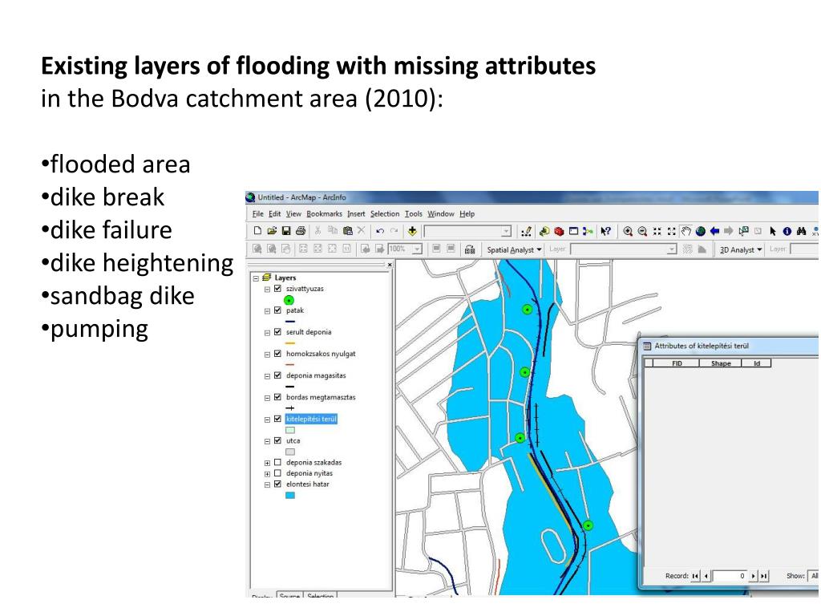Click the Find binoculars icon
The height and width of the screenshot is (616, 821).
(x=801, y=231)
